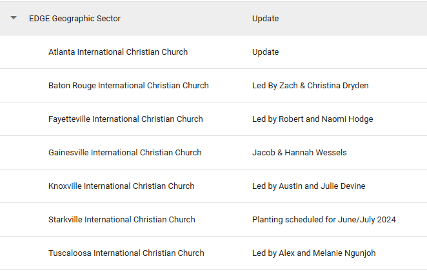This screenshot has width=427, height=272.
Task: Select Gainesville International Christian Church
Action: (125, 153)
